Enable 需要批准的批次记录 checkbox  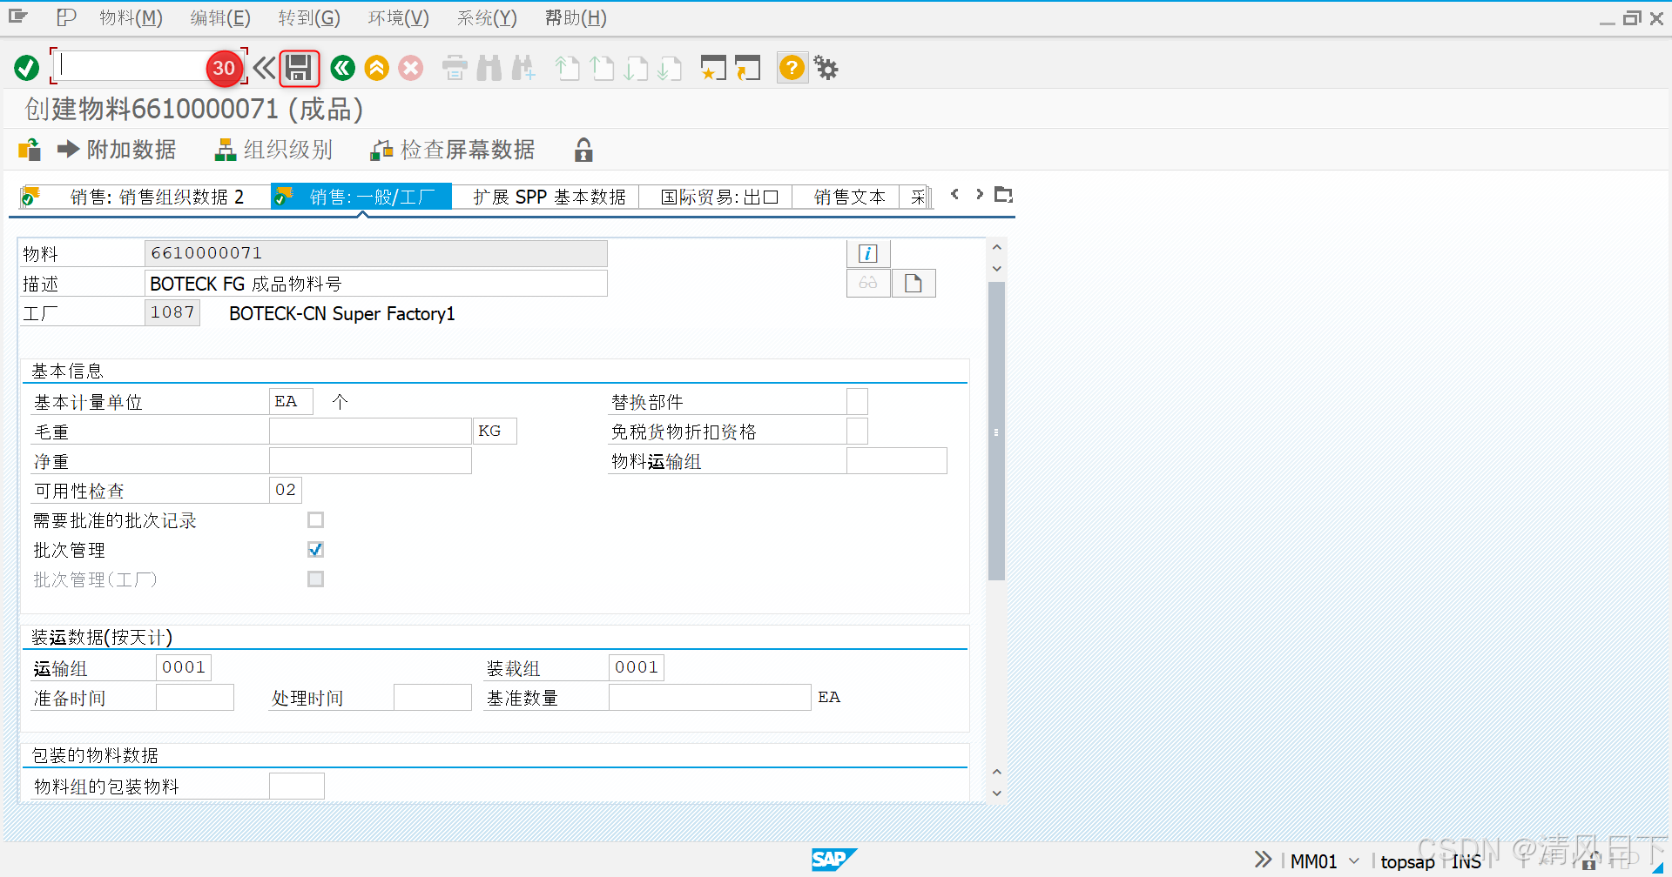tap(315, 520)
